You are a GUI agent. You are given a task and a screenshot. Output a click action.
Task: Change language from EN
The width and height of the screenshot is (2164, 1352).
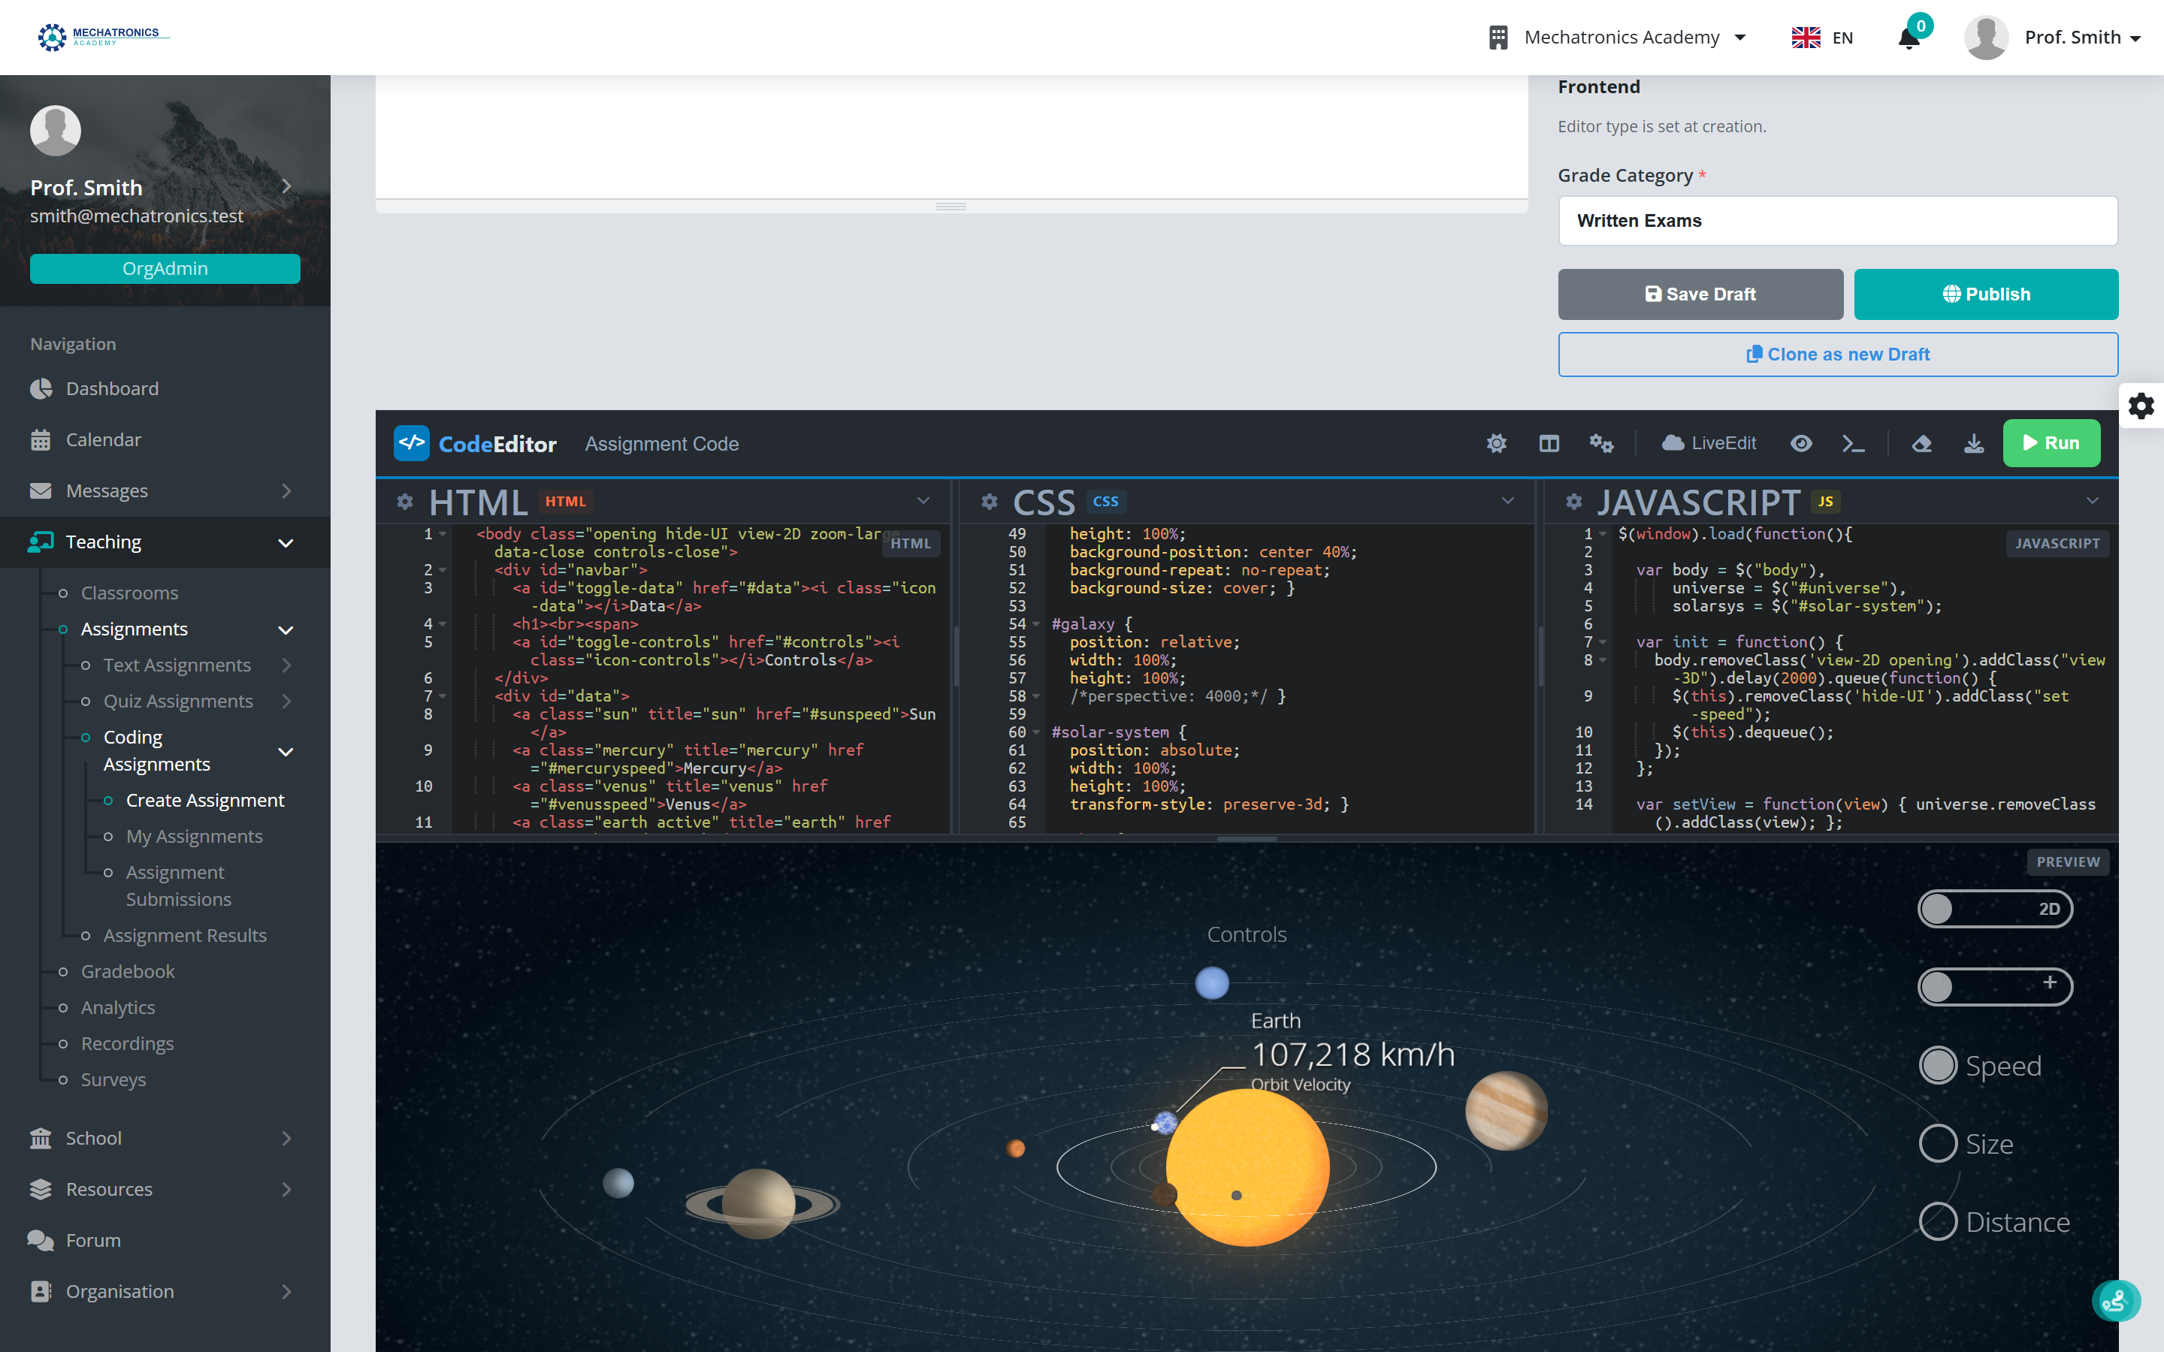(x=1822, y=38)
